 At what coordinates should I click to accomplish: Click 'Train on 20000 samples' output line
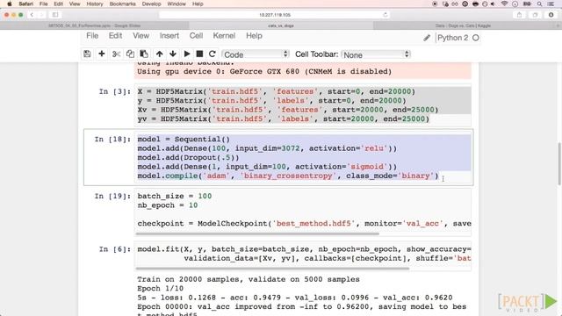(249, 279)
